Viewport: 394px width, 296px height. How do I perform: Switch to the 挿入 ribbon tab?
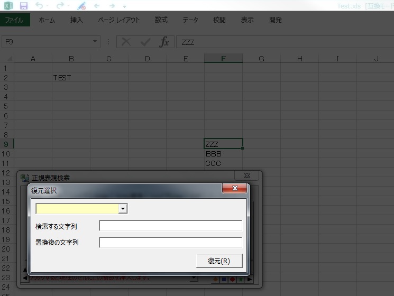tap(77, 20)
